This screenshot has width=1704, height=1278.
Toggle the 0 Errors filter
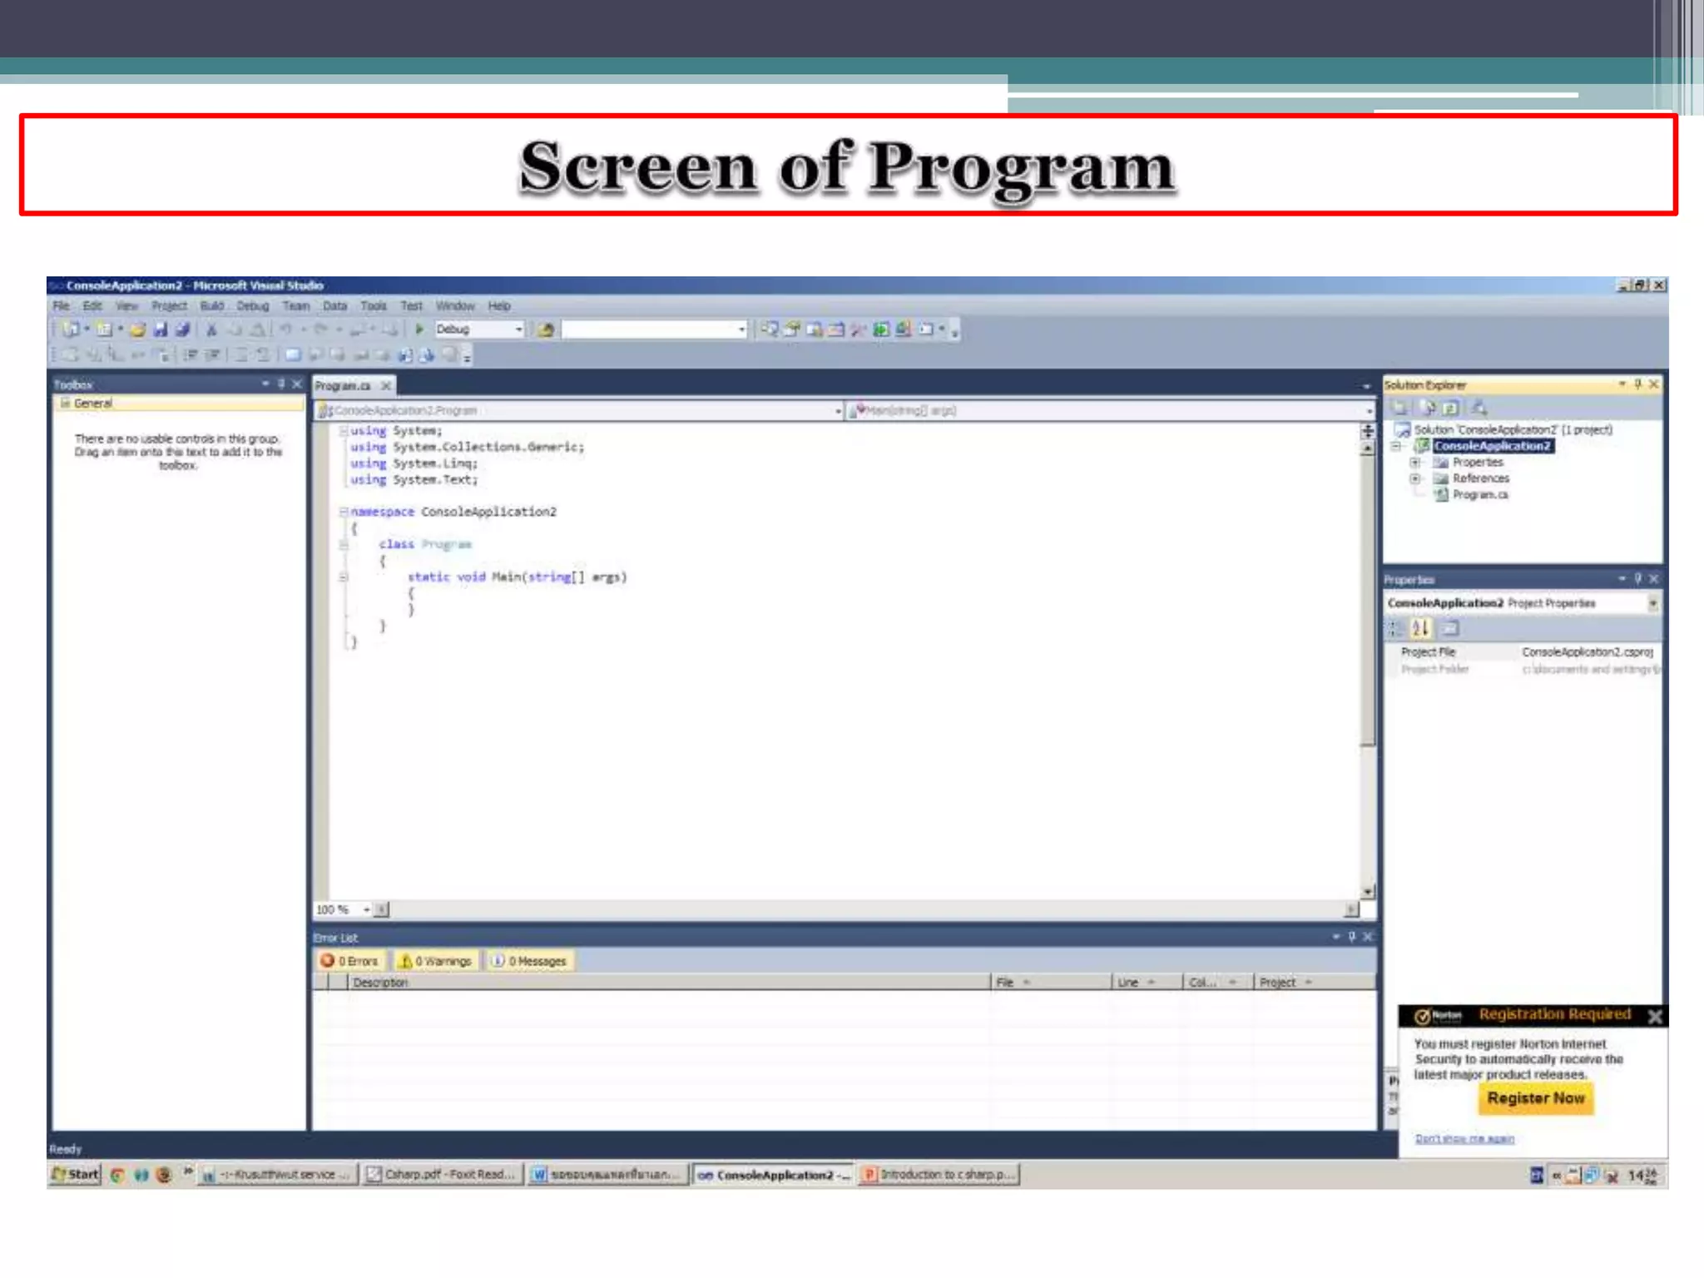pos(349,961)
